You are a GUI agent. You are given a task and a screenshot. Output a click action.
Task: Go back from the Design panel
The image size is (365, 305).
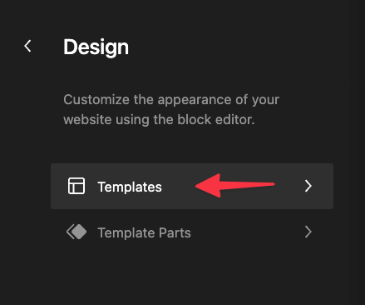coord(27,46)
